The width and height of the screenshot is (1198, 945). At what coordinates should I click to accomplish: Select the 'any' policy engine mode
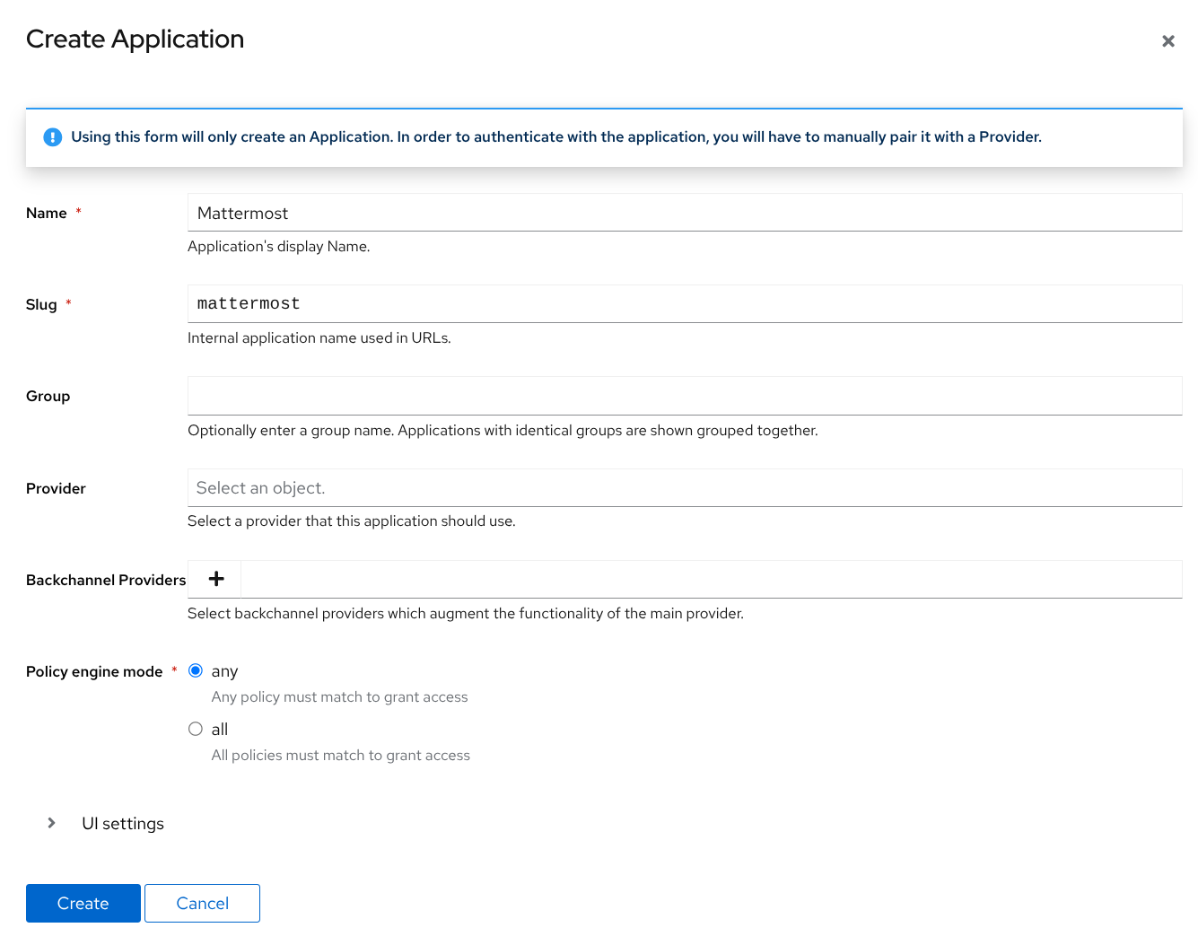(196, 671)
